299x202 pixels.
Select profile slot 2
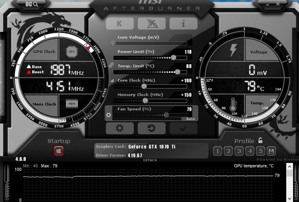(228, 151)
